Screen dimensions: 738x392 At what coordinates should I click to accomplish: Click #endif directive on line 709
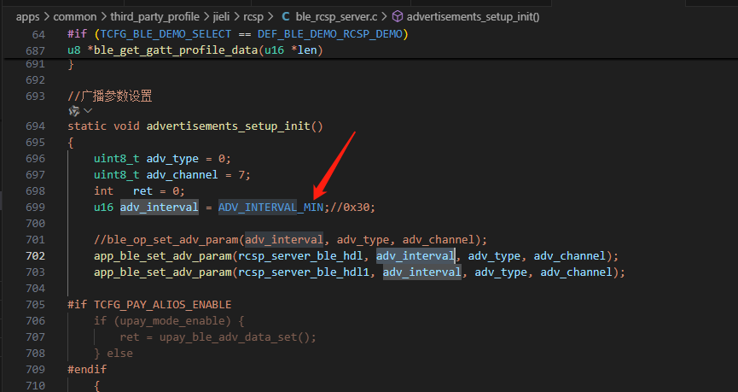pos(87,370)
